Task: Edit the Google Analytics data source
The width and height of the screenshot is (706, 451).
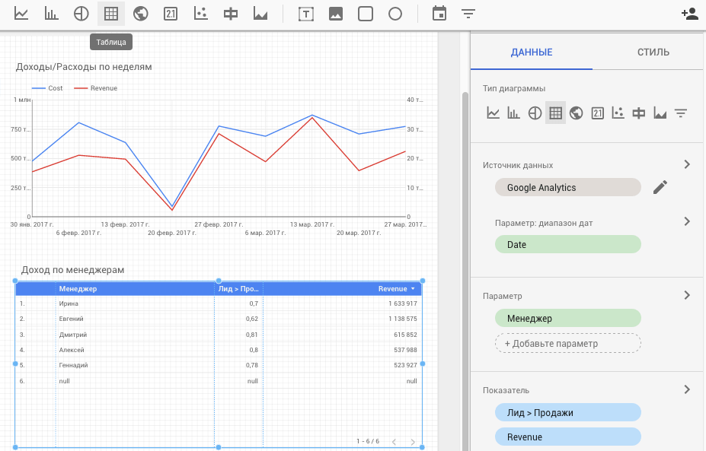Action: [x=660, y=187]
